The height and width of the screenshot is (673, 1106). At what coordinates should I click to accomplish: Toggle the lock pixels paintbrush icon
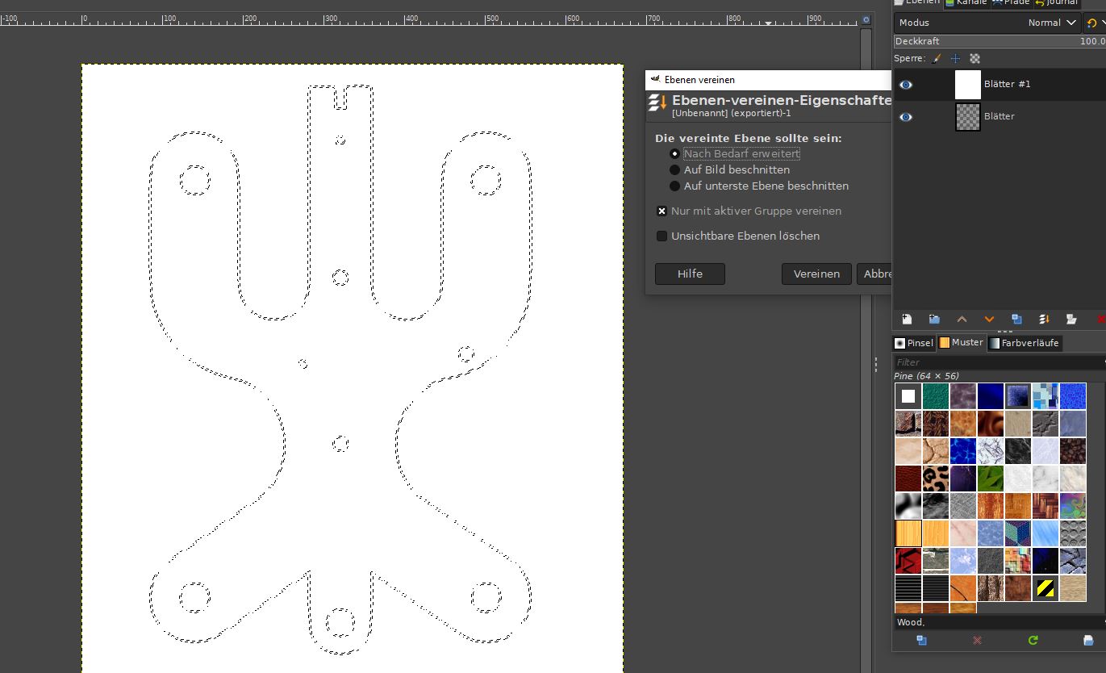[x=937, y=59]
